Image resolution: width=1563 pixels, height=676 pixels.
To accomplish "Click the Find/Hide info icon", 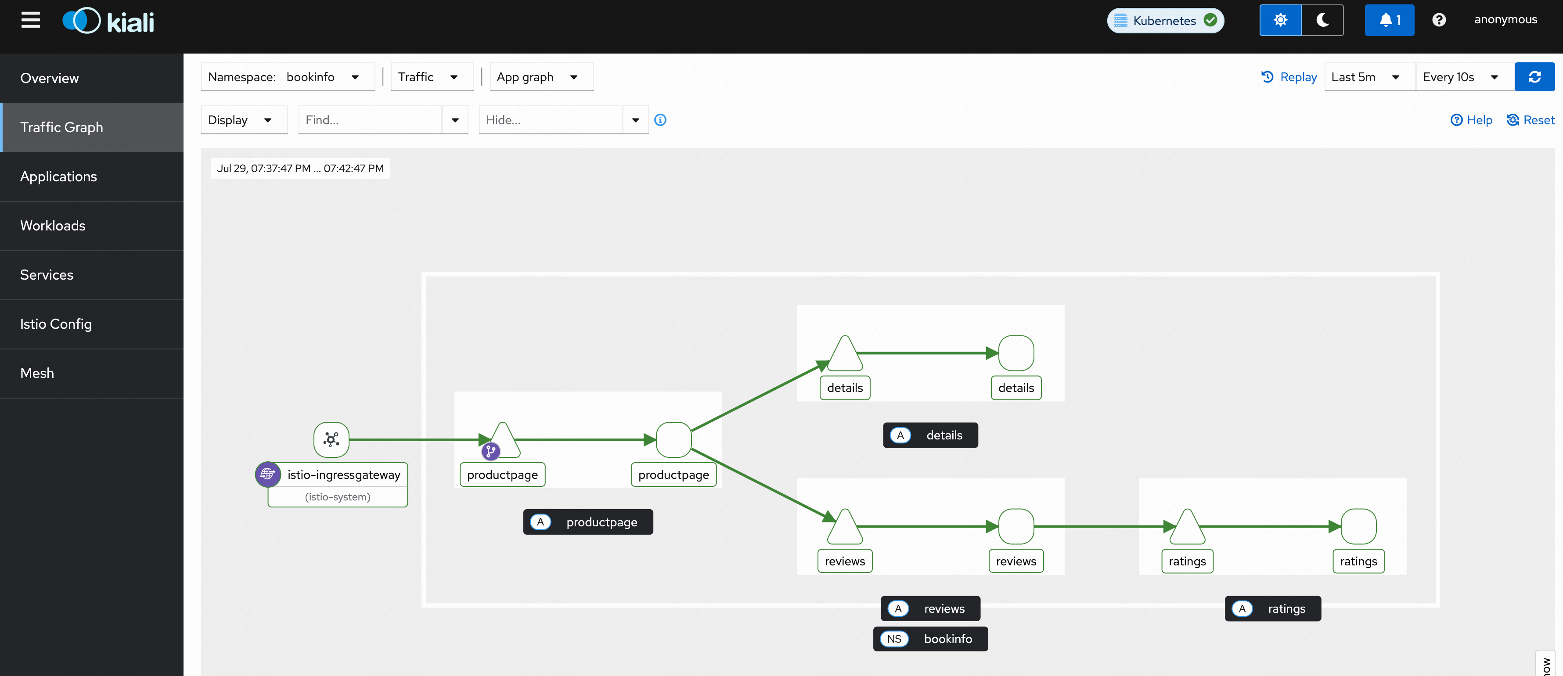I will point(660,120).
